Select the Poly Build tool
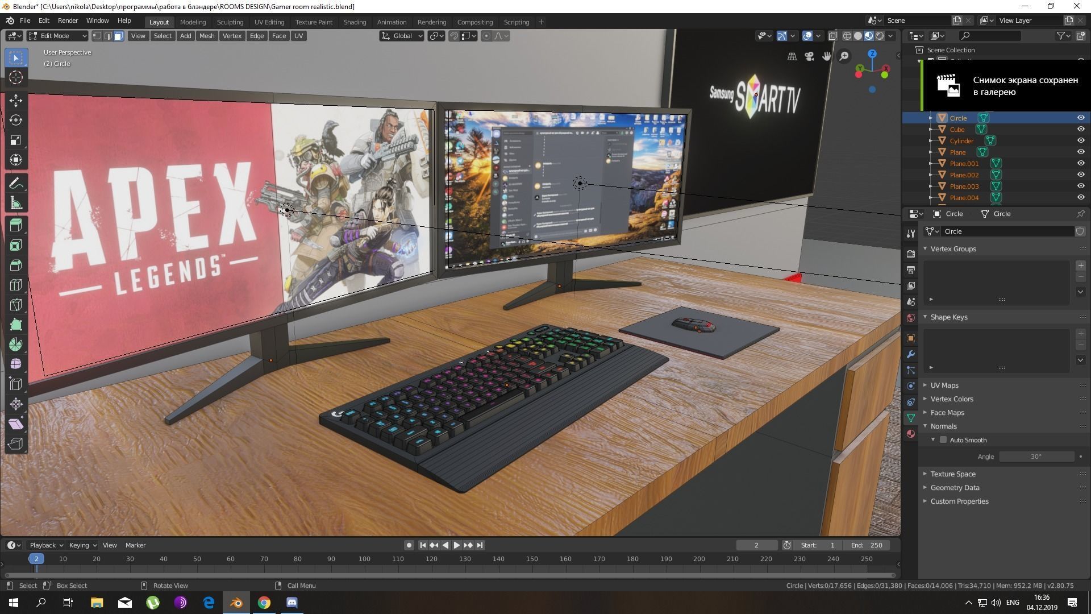 click(16, 325)
